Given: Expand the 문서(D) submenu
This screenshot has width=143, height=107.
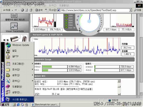Looking at the screenshot, I should click(19, 69).
